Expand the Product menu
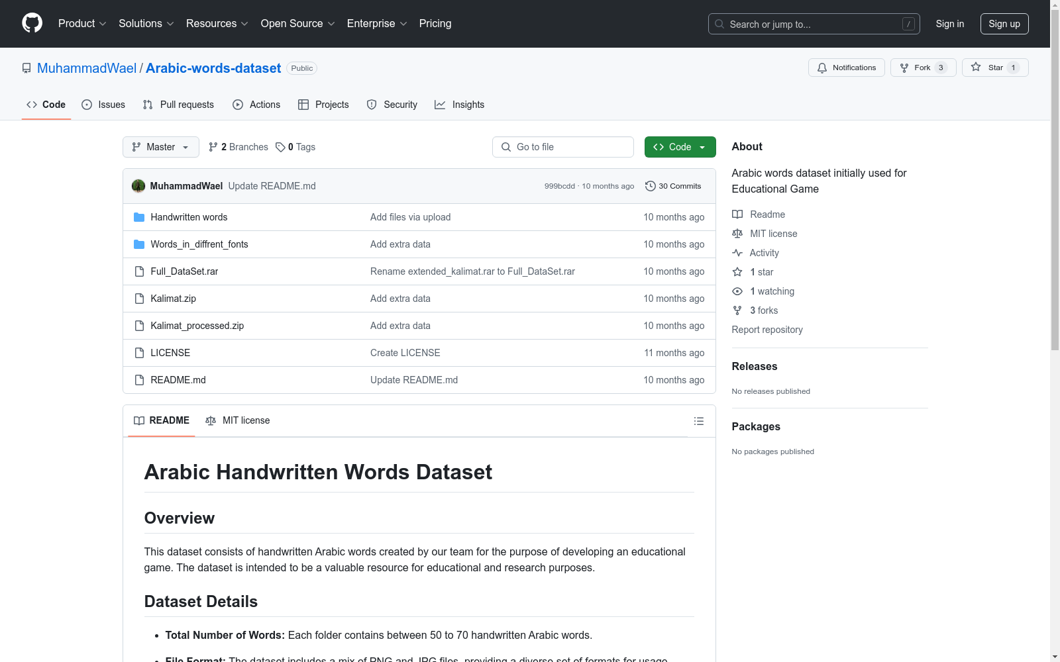This screenshot has width=1060, height=662. (82, 24)
